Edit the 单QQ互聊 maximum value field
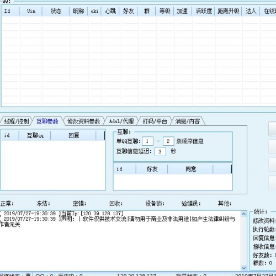Screen dimensions: 276x276 168,141
